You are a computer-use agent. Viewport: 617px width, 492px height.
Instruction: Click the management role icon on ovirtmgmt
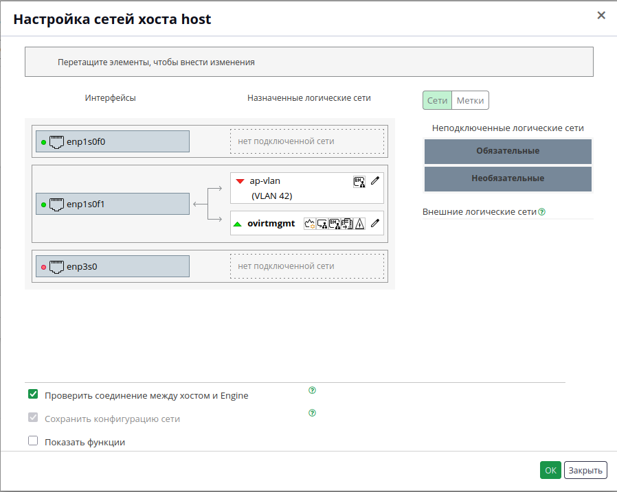coord(310,224)
